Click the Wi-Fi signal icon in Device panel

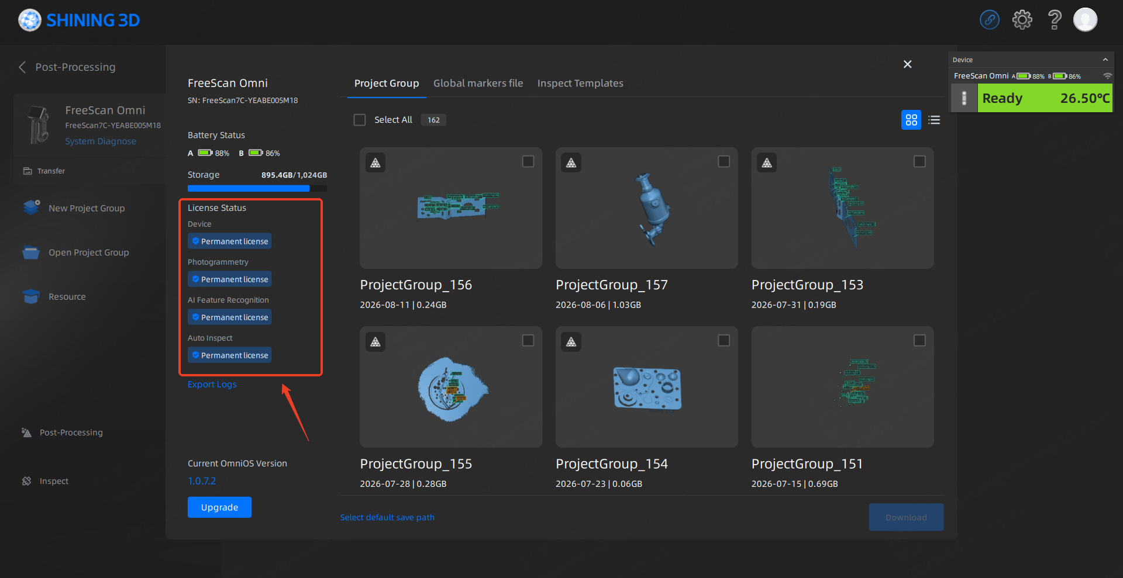click(1107, 76)
